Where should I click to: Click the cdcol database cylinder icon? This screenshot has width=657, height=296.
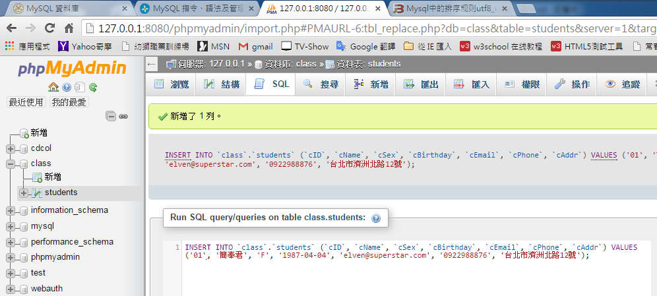point(24,148)
